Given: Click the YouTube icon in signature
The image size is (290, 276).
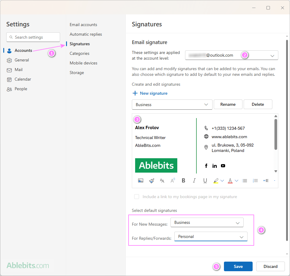Looking at the screenshot, I should pos(223,166).
